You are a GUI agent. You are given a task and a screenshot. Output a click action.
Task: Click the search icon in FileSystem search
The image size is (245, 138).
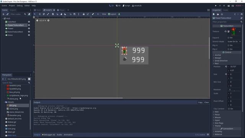29,83
